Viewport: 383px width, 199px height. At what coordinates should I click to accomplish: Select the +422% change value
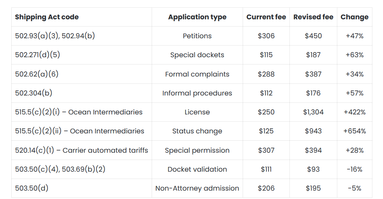click(354, 112)
